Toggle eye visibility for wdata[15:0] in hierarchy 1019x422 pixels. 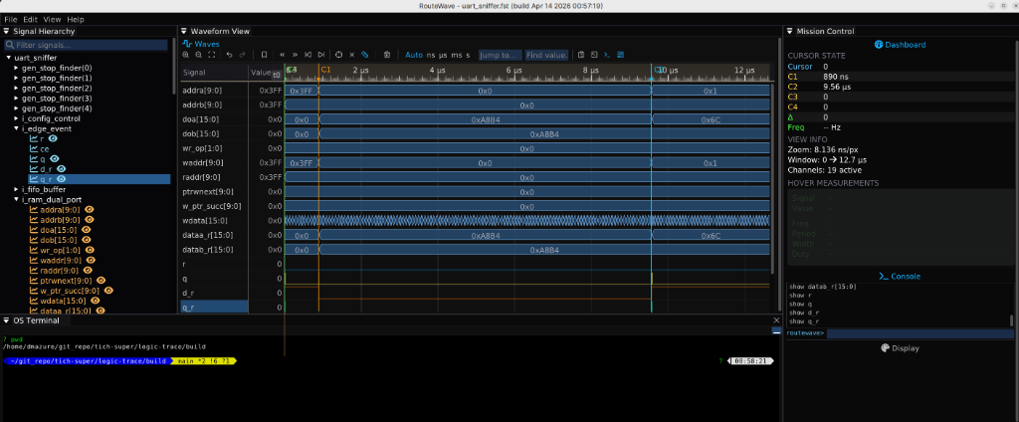point(94,301)
